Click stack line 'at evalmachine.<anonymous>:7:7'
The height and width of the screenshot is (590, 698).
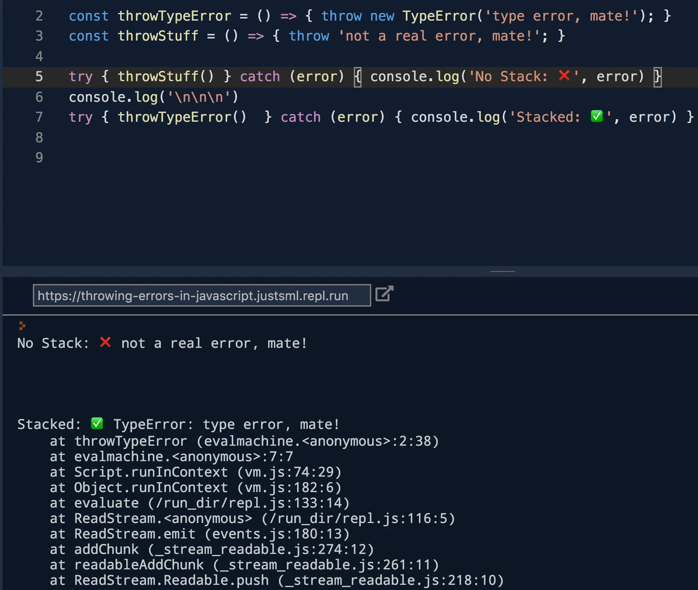(x=171, y=457)
